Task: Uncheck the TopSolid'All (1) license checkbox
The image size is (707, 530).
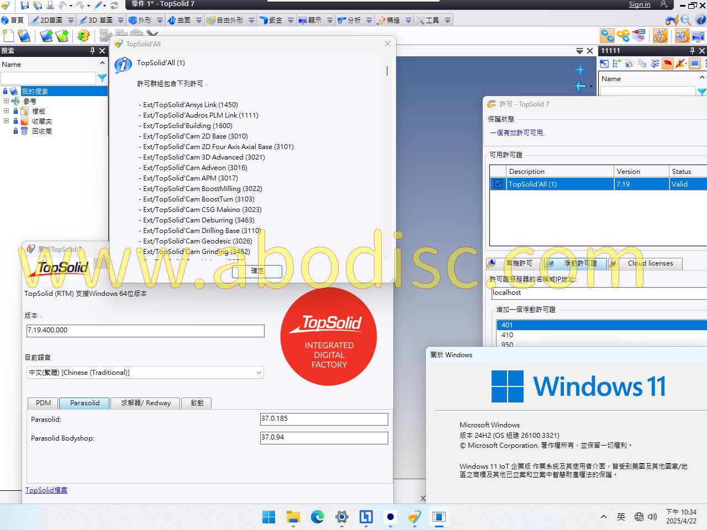Action: [498, 184]
